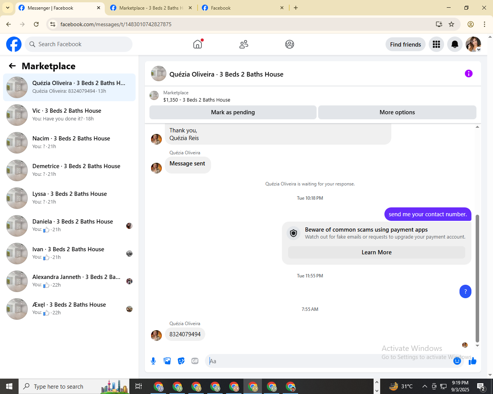493x394 pixels.
Task: Send a voice clip with the microphone icon
Action: point(153,361)
